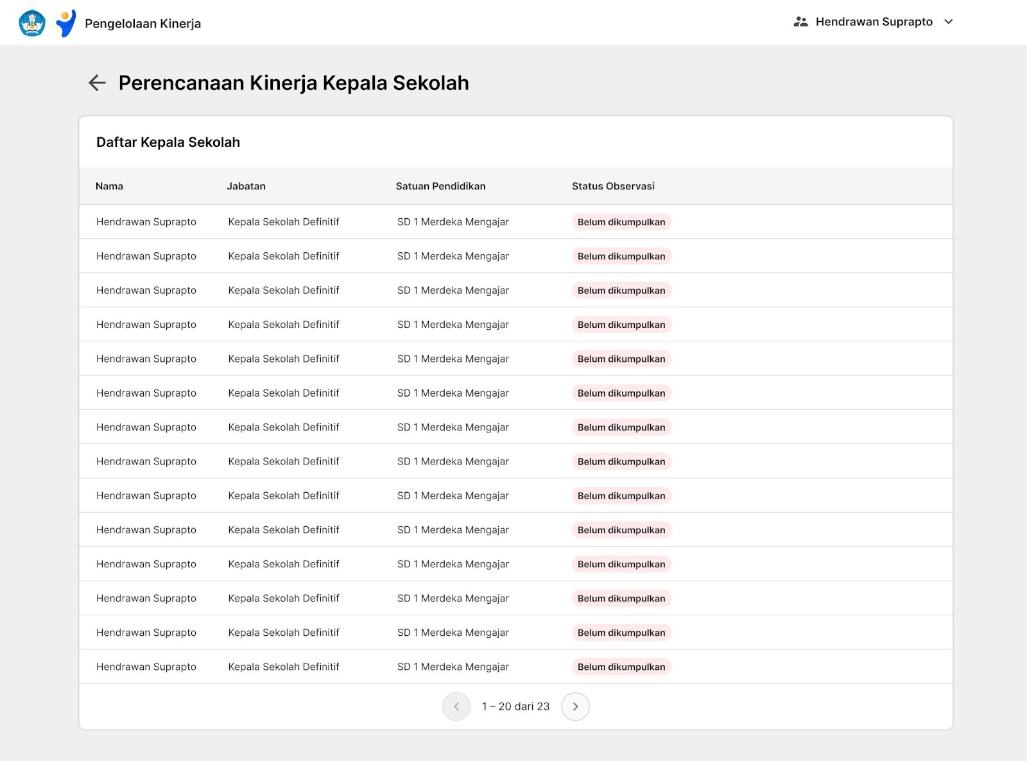
Task: Click the Daftar Kepala Sekolah heading
Action: coord(168,142)
